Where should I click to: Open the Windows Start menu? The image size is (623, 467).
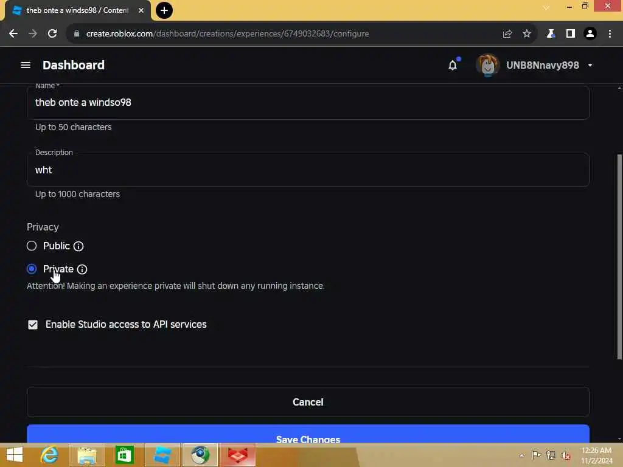click(15, 455)
